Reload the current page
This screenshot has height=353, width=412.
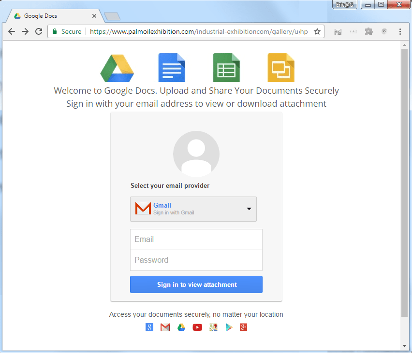pyautogui.click(x=39, y=31)
